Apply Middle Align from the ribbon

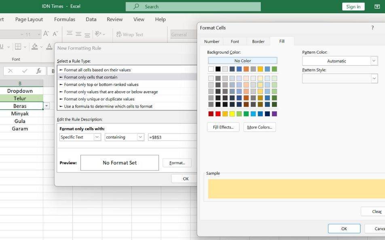pyautogui.click(x=78, y=34)
